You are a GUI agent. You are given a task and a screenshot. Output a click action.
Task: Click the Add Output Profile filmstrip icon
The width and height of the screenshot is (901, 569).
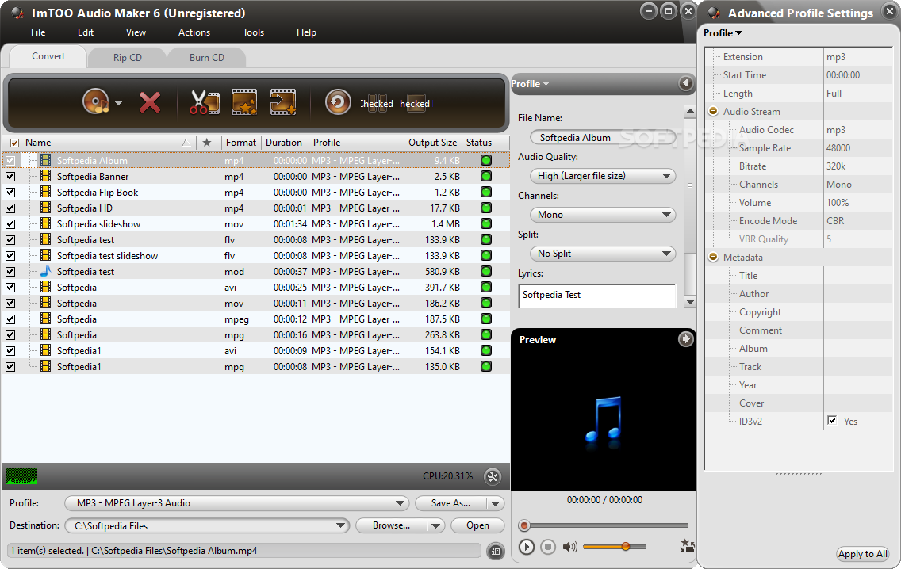pyautogui.click(x=283, y=102)
